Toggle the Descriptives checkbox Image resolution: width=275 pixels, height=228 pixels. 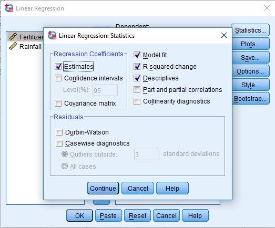[x=137, y=78]
